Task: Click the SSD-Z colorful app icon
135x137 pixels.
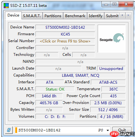Action: click(x=6, y=6)
